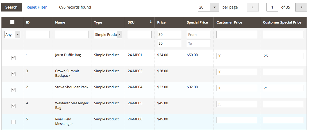The width and height of the screenshot is (310, 130).
Task: Click the SKU filter input
Action: 139,35
